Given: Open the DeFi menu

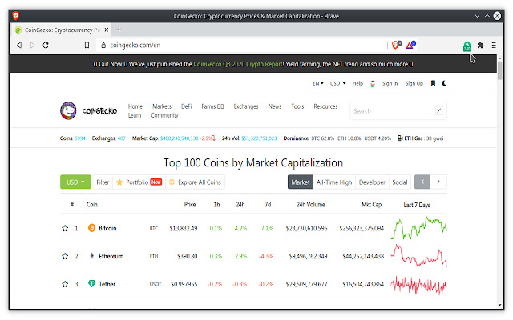Looking at the screenshot, I should tap(187, 106).
